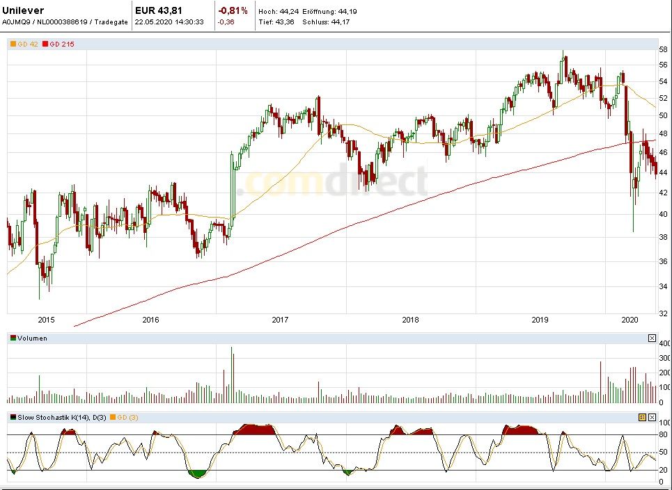672x490 pixels.
Task: Click the Slow Stochastik legend color icon
Action: click(13, 418)
